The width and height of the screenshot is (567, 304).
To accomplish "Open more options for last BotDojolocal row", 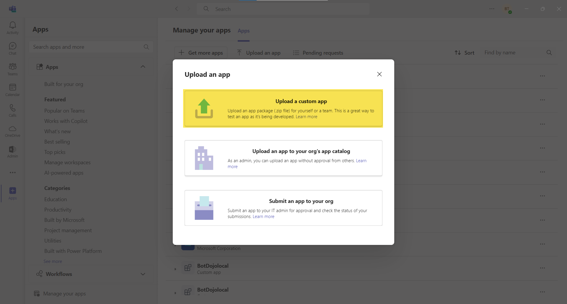I will [542, 292].
